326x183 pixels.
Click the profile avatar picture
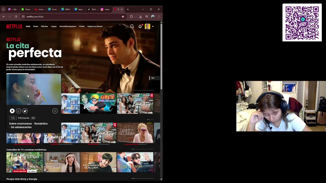coord(147,26)
